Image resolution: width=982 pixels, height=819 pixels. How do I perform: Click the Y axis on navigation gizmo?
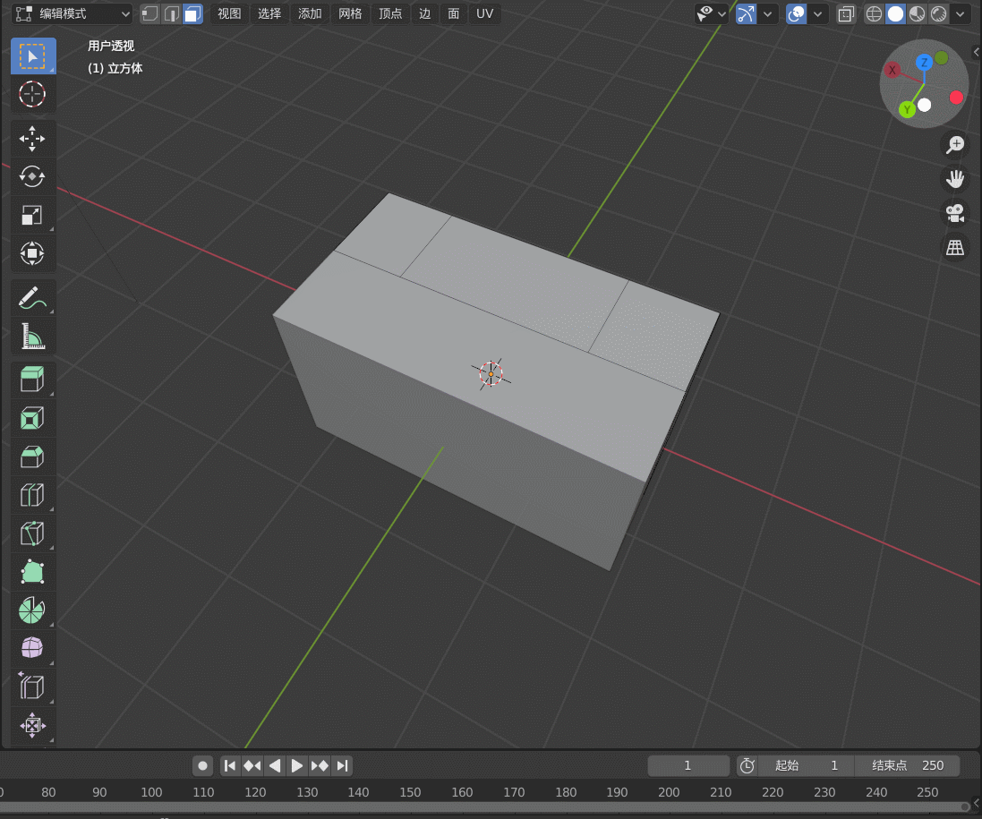pos(907,109)
